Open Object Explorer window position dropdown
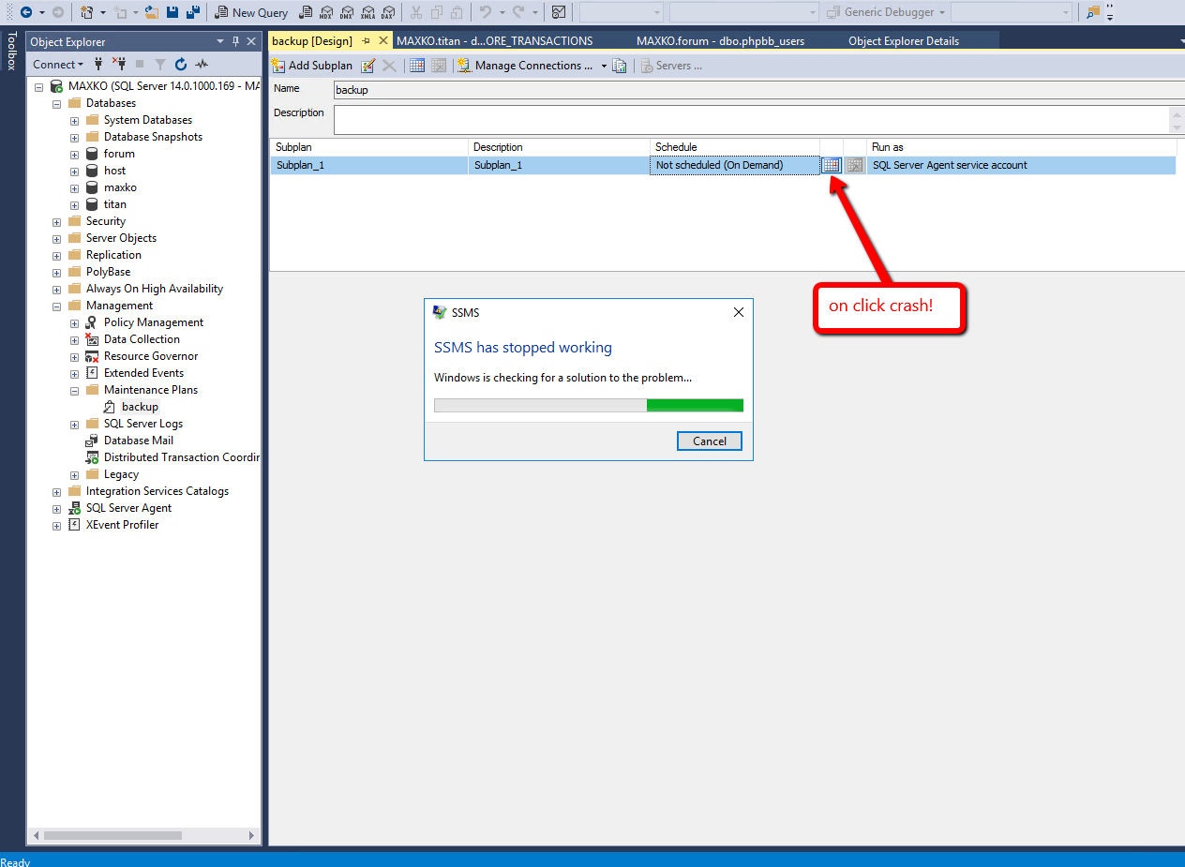 (x=221, y=41)
